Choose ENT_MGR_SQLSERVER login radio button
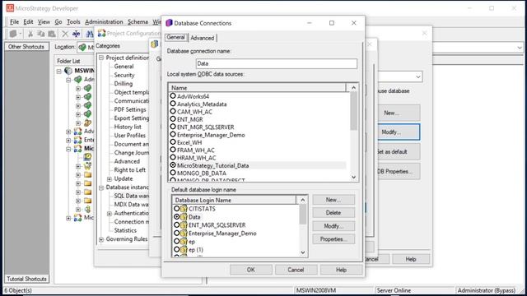This screenshot has width=527, height=296. tap(176, 224)
